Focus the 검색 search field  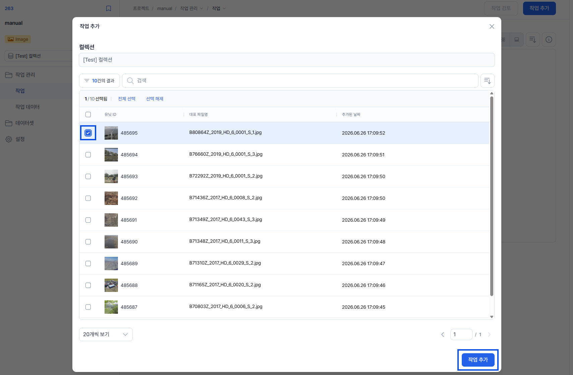pyautogui.click(x=300, y=81)
